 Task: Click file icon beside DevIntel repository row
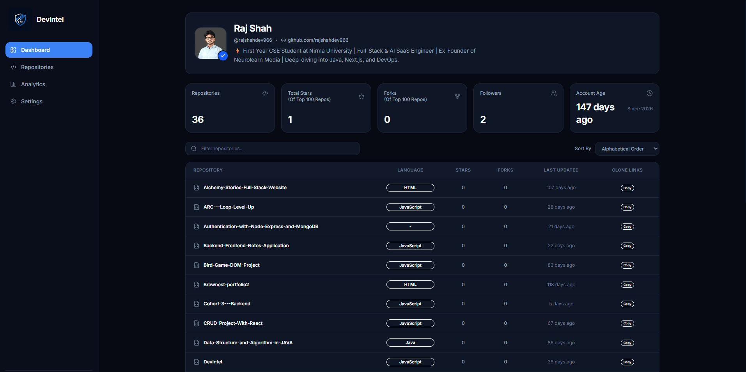(197, 362)
